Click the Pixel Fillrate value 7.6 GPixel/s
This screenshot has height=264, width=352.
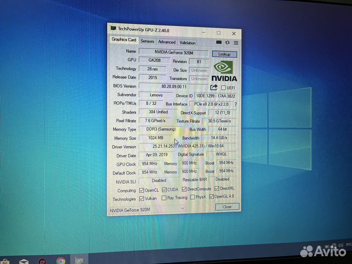(x=155, y=121)
